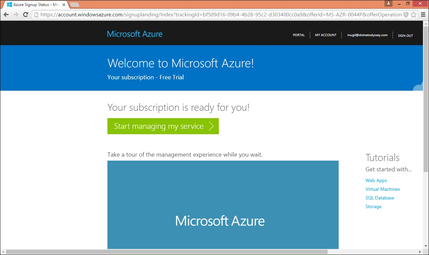Image resolution: width=429 pixels, height=255 pixels.
Task: Open the Web Apps tutorial link
Action: point(376,180)
